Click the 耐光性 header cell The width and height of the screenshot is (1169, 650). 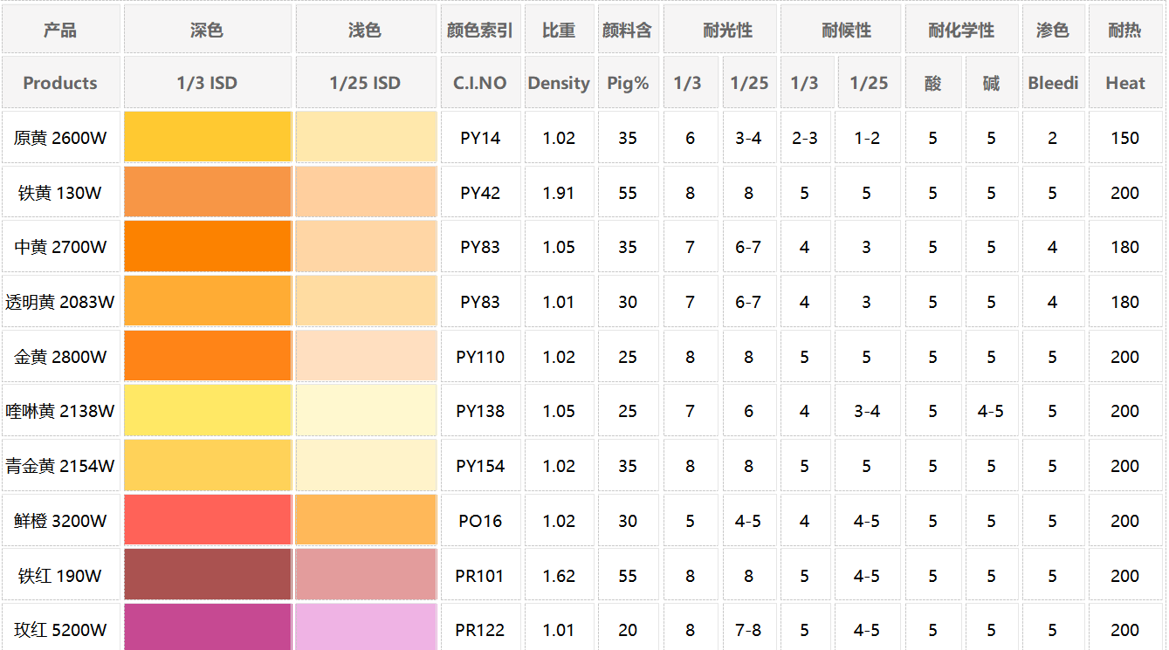click(719, 29)
